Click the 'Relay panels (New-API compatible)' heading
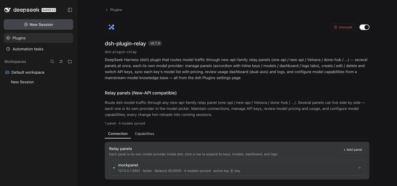This screenshot has width=397, height=186. (x=141, y=93)
